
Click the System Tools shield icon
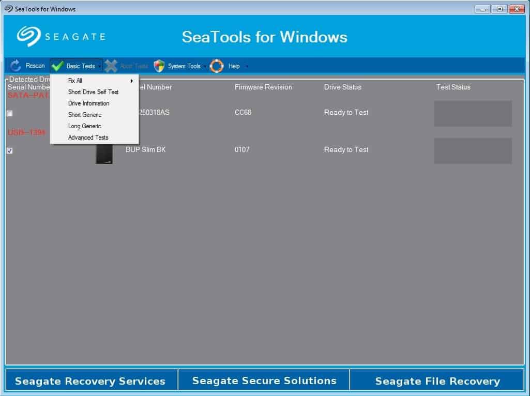159,66
